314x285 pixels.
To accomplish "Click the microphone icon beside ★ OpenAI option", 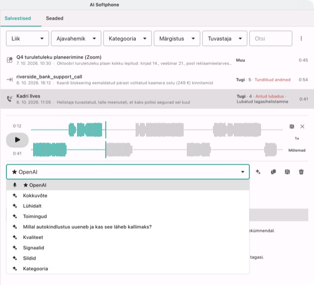I will [x=15, y=185].
